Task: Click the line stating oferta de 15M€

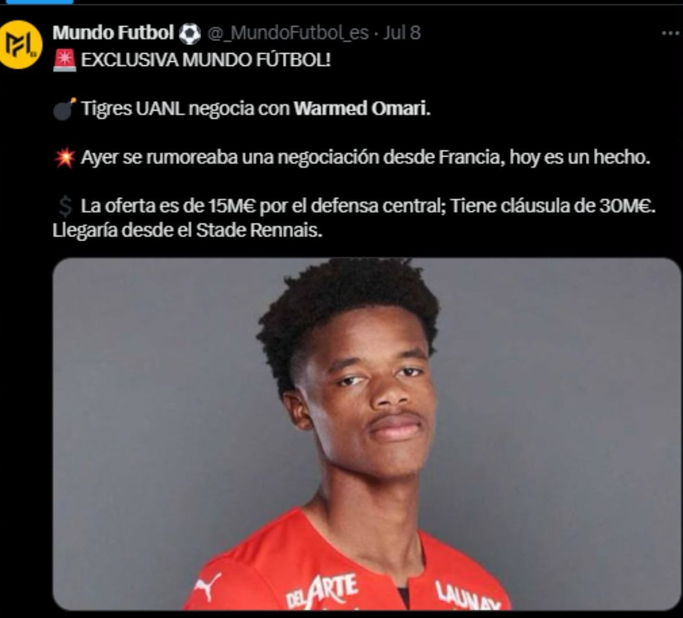Action: [x=369, y=206]
